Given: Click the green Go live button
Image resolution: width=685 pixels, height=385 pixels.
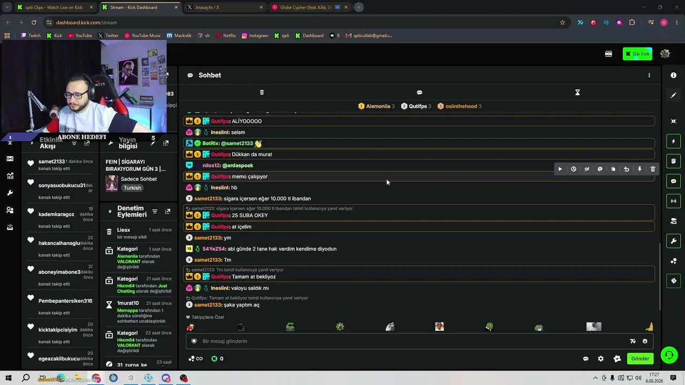Looking at the screenshot, I should coord(637,53).
